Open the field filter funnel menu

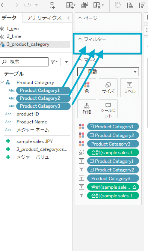click(x=54, y=62)
